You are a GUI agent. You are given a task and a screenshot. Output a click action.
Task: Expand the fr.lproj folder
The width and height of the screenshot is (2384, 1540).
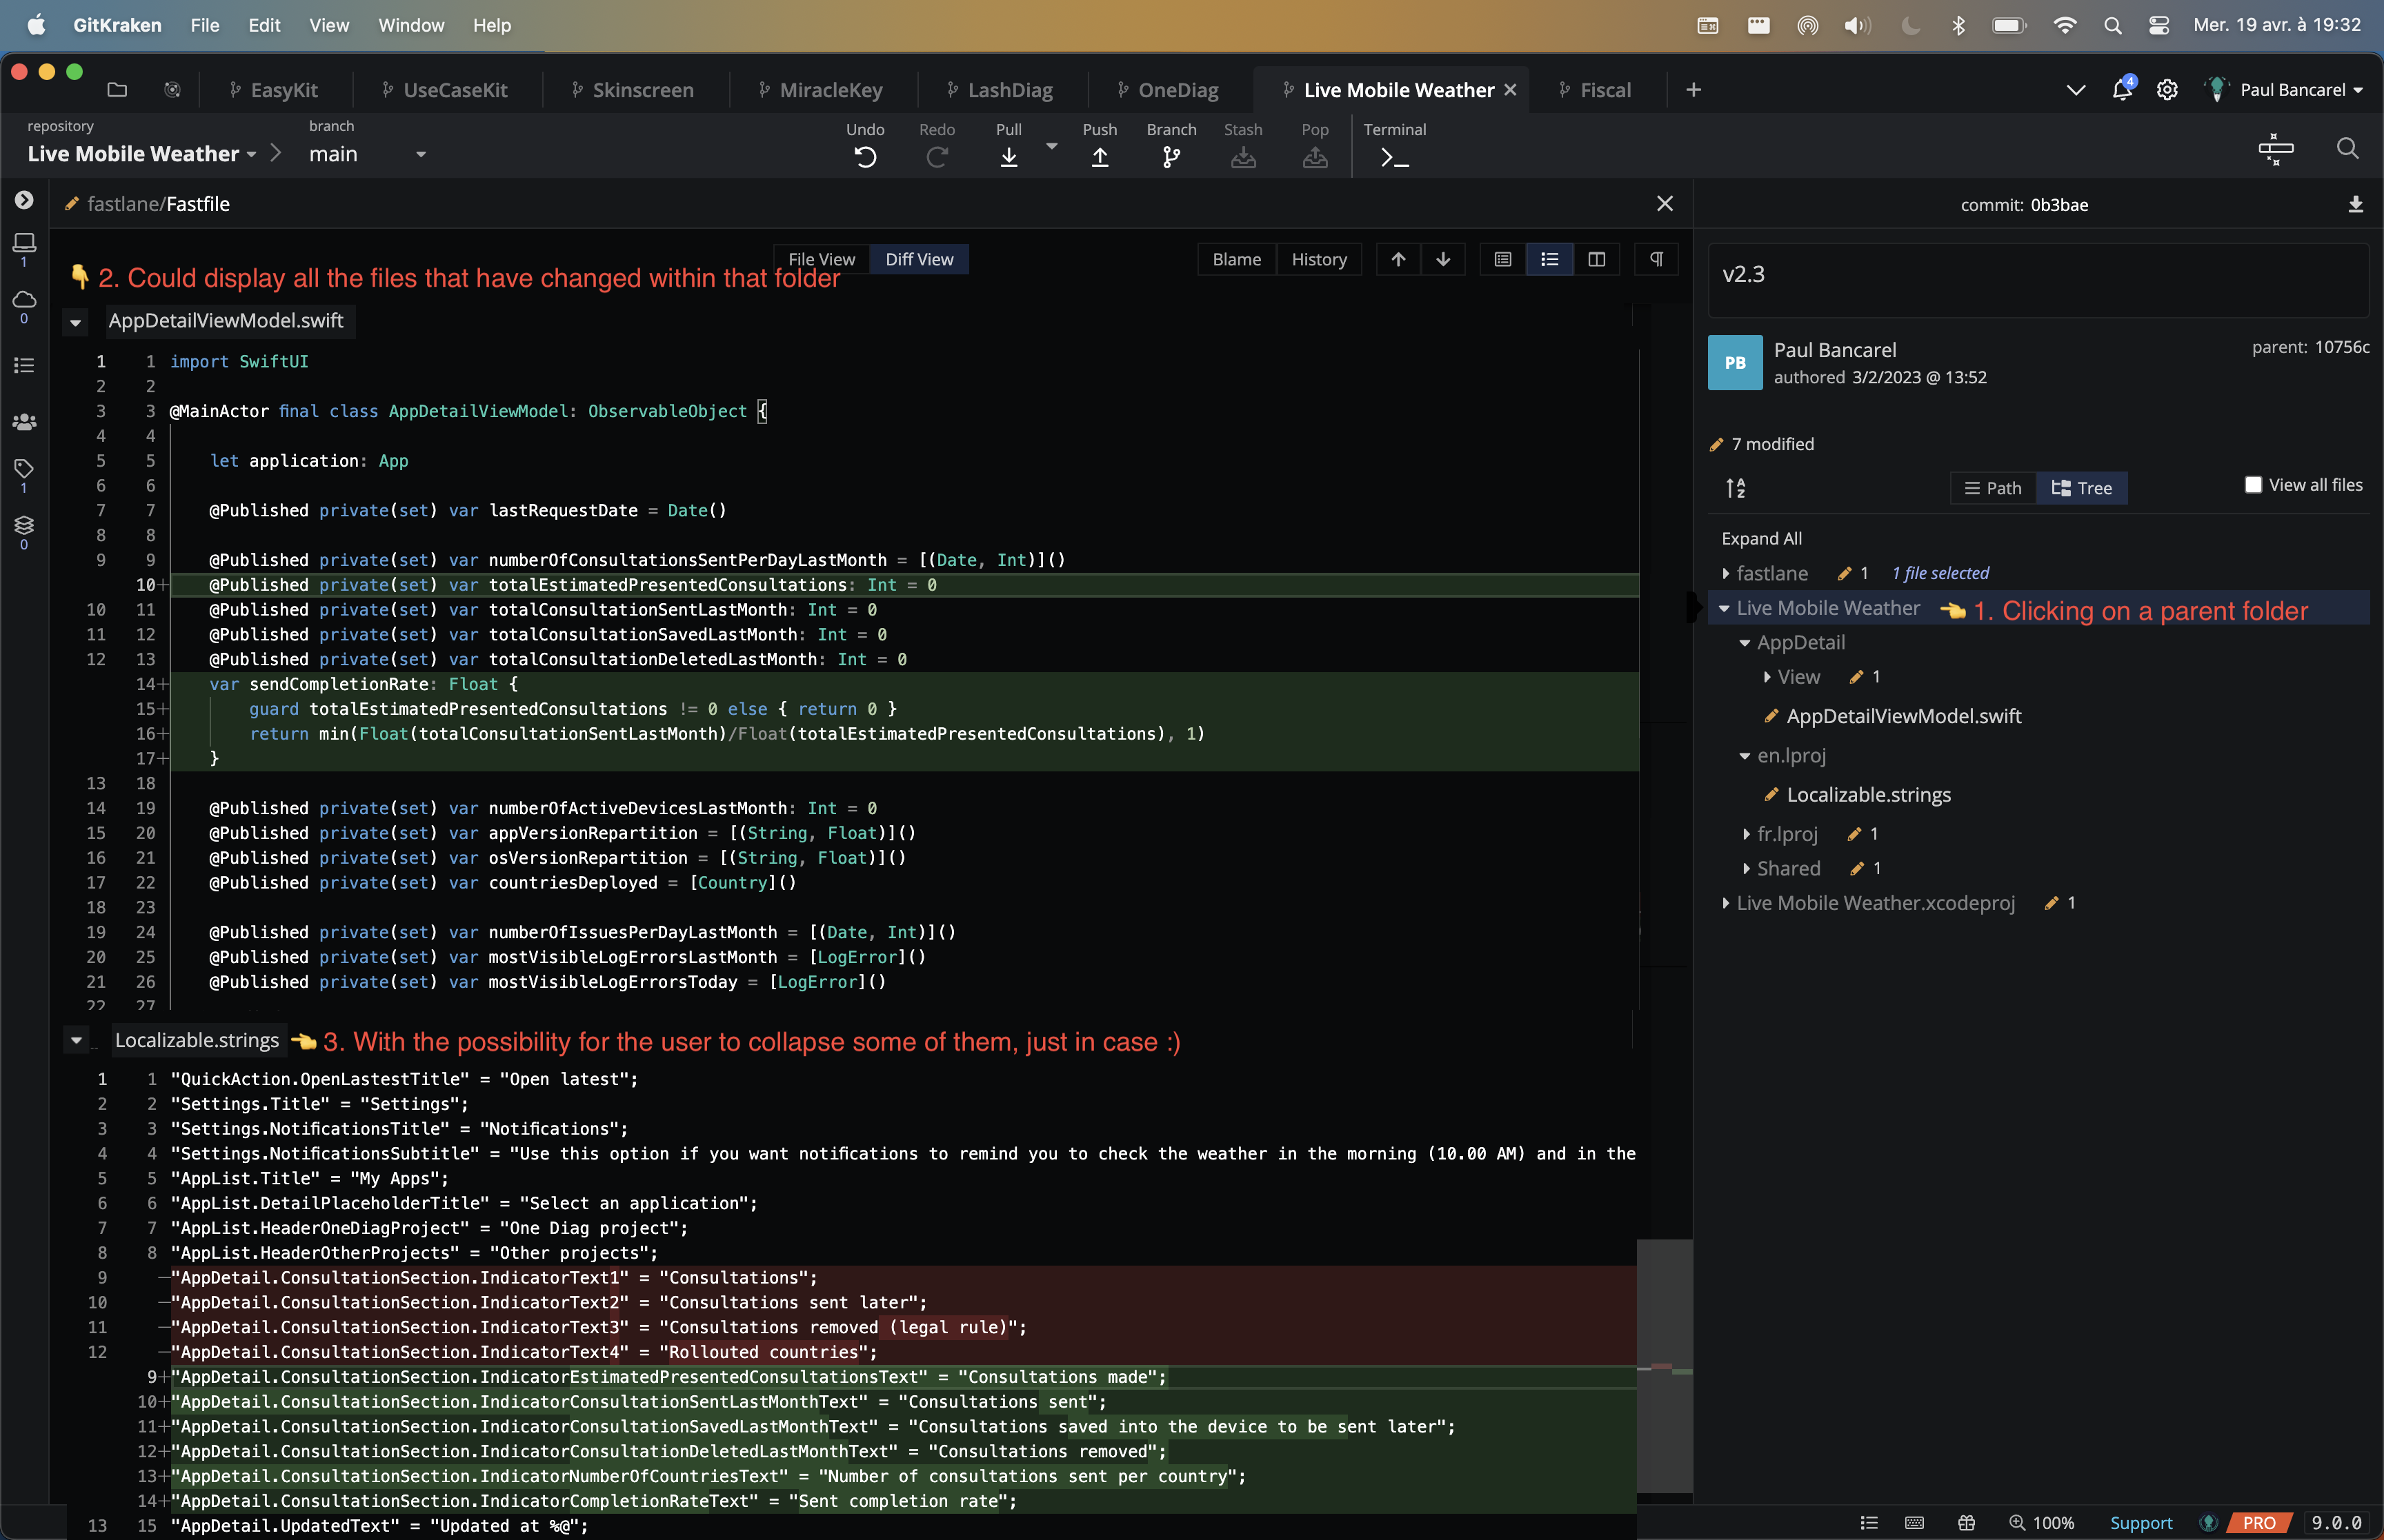coord(1746,834)
